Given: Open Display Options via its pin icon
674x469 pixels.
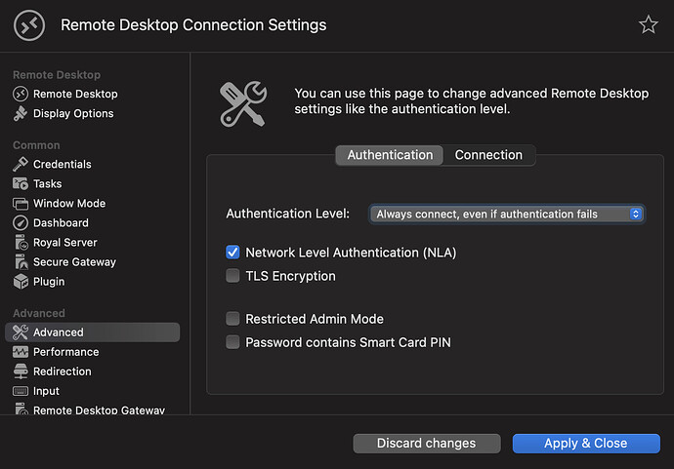Looking at the screenshot, I should pyautogui.click(x=21, y=114).
